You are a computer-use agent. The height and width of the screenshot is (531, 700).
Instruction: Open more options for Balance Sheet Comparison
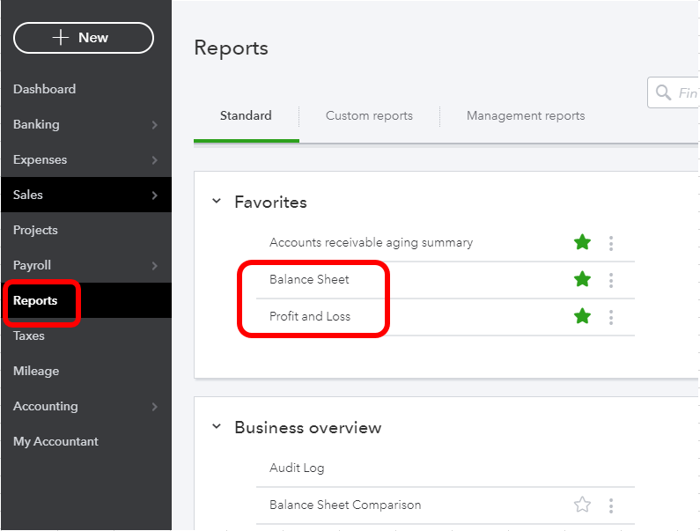click(x=611, y=505)
